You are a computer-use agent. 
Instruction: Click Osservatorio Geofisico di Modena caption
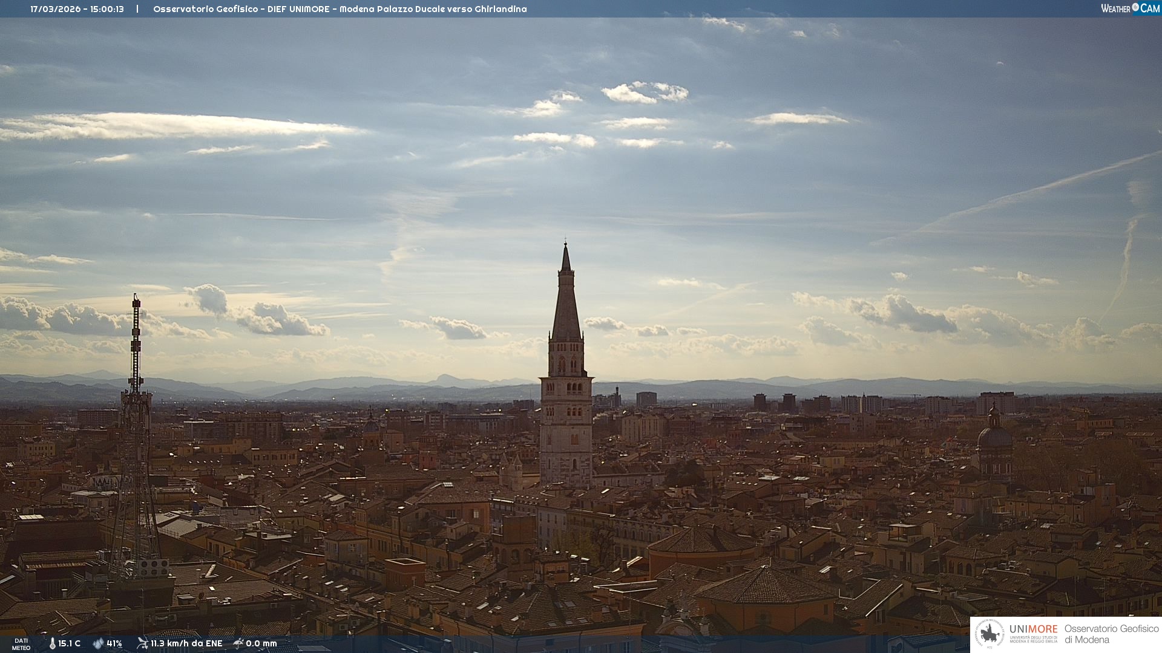click(1111, 634)
